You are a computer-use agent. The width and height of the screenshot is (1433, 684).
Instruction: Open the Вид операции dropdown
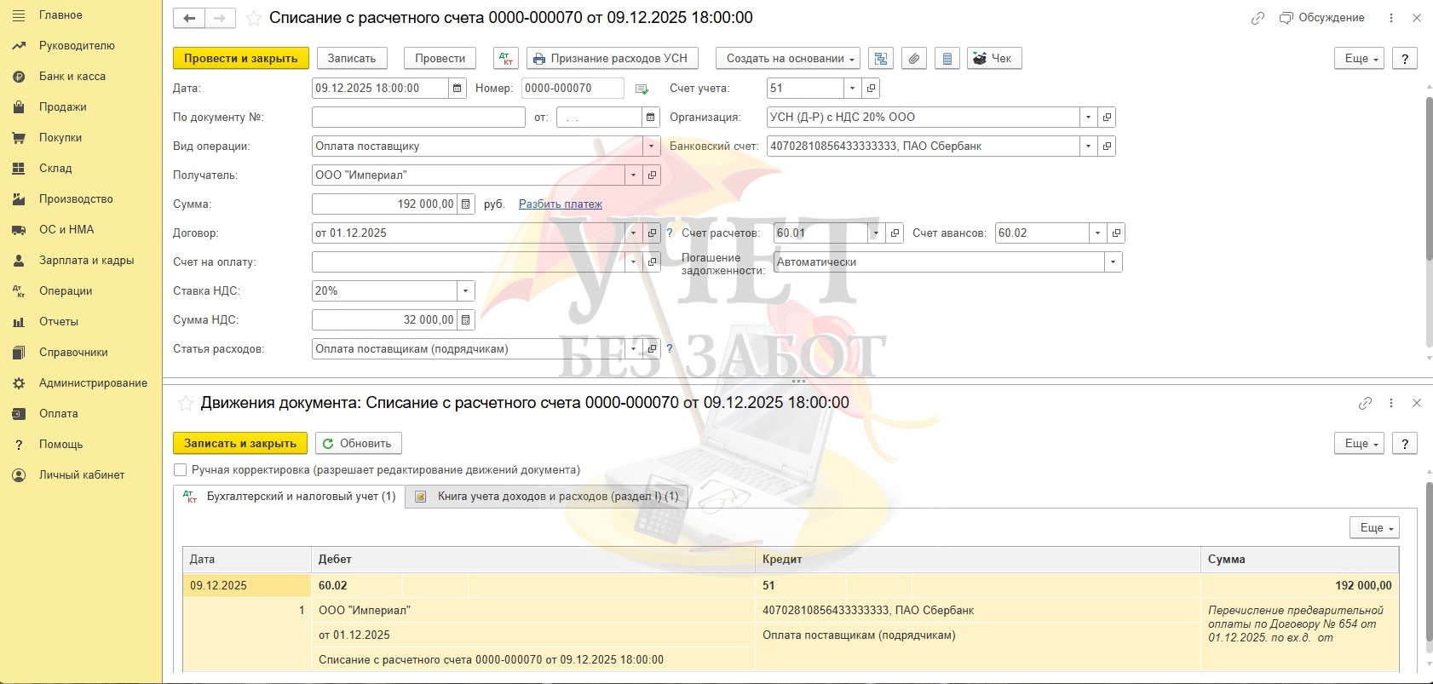point(652,146)
